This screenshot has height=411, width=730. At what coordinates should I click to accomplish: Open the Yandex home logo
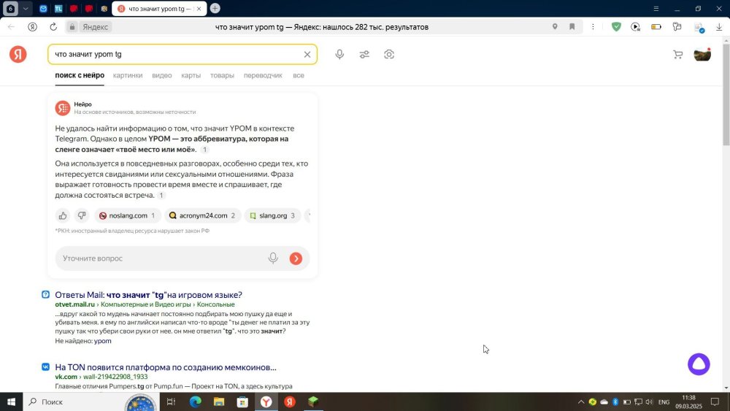click(18, 54)
